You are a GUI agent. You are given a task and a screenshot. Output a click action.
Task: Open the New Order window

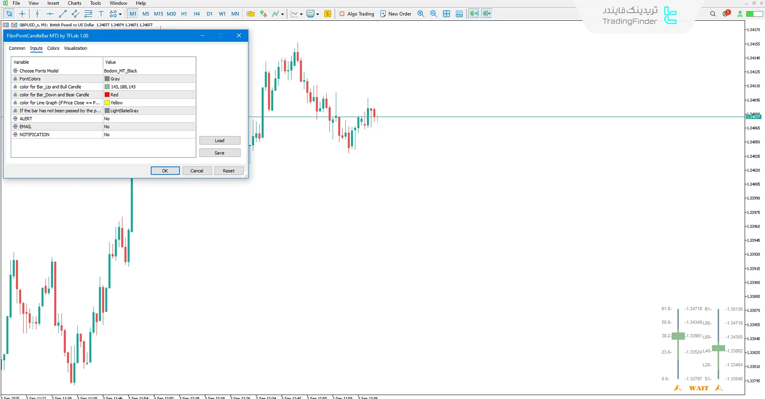point(396,14)
